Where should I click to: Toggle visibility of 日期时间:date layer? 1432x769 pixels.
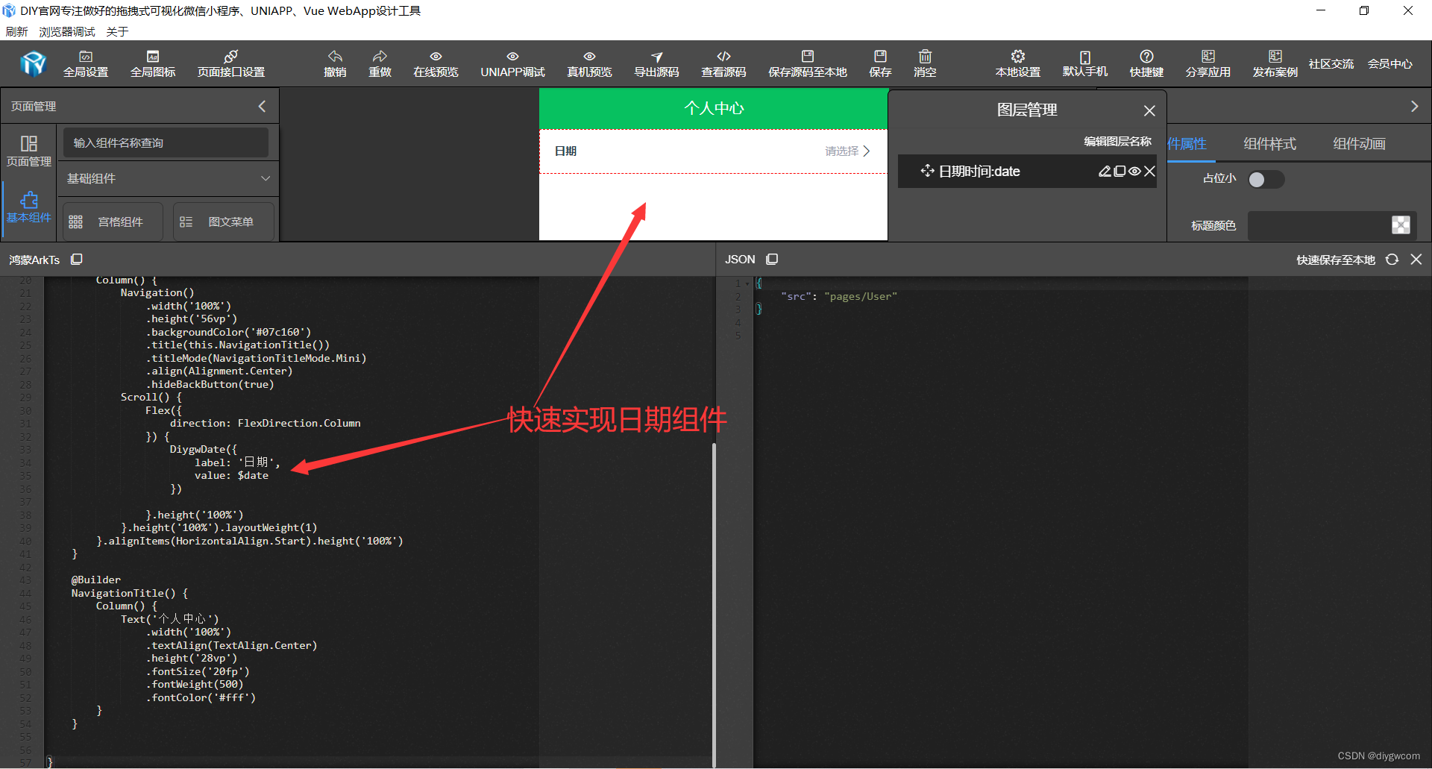(x=1134, y=172)
